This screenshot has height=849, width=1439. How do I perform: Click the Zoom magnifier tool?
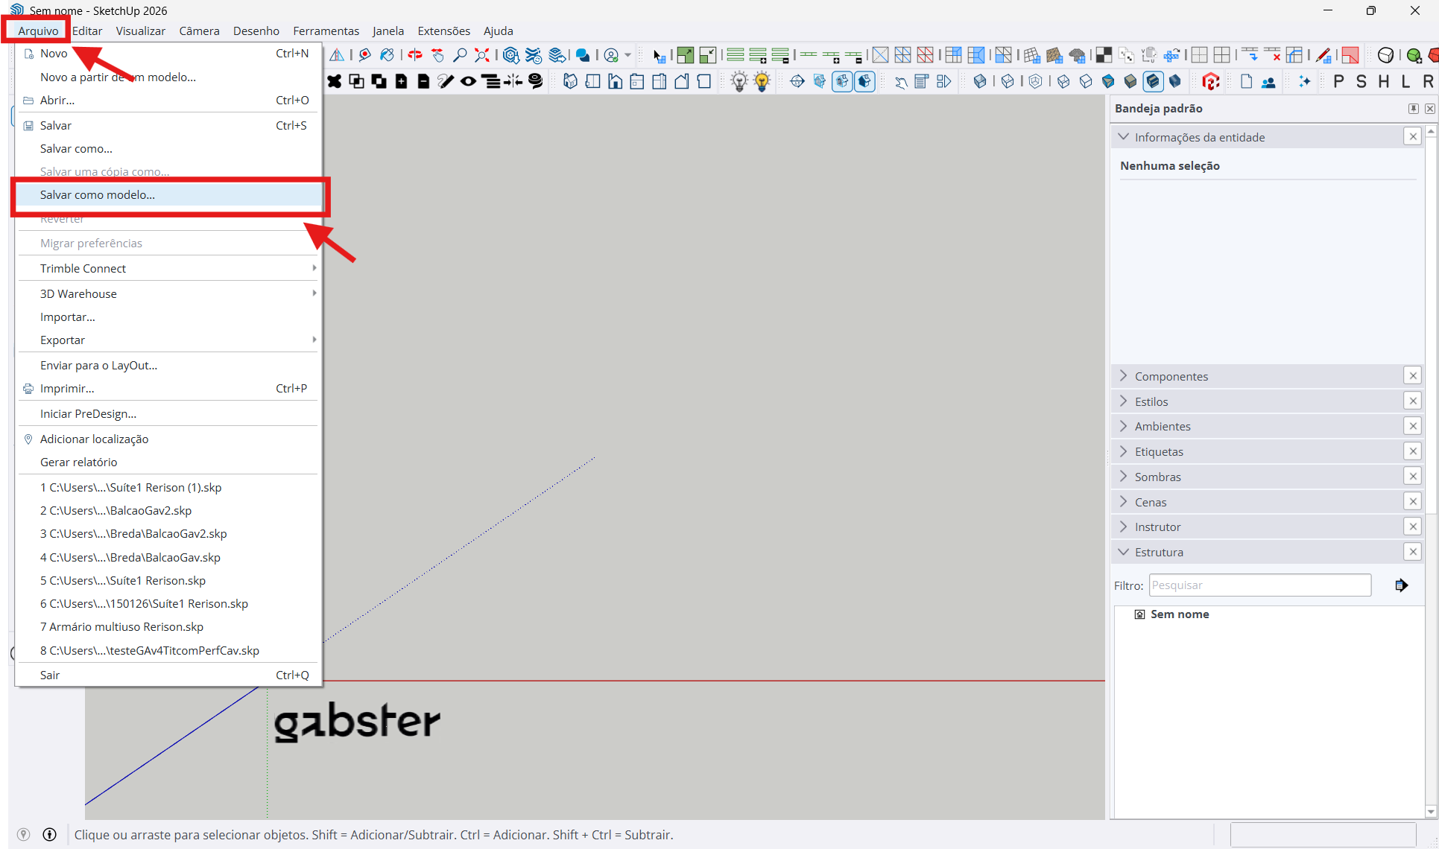coord(460,55)
